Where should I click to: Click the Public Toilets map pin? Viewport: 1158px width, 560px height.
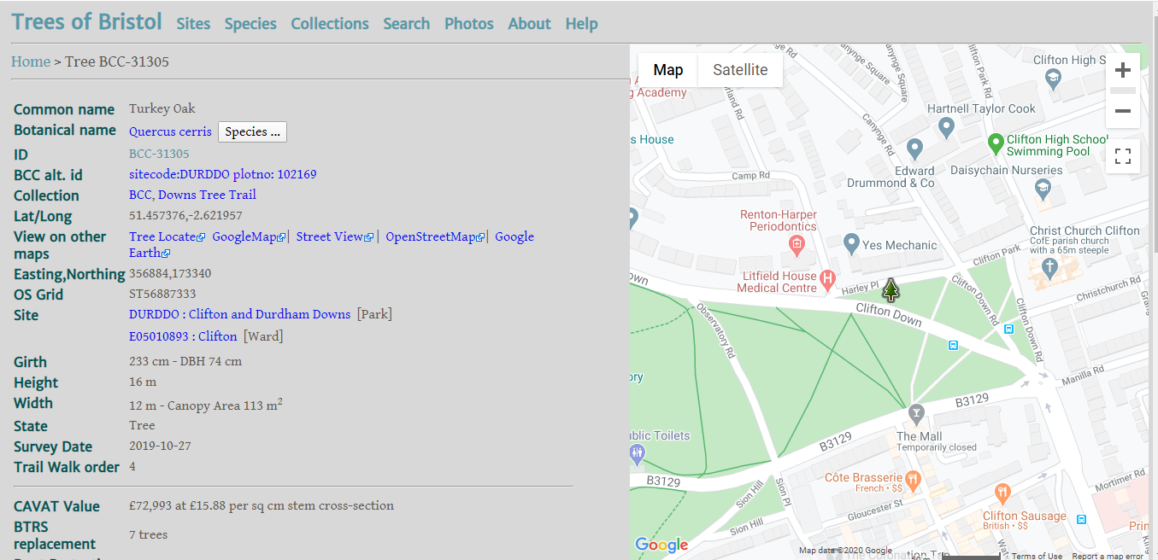click(x=636, y=453)
